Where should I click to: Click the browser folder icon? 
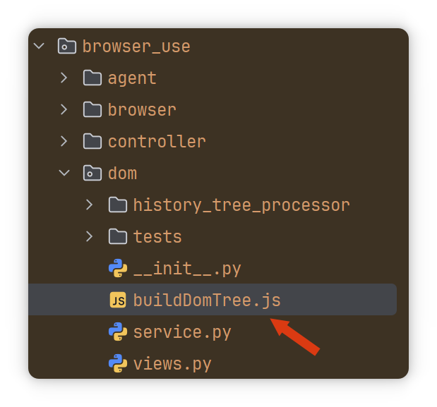(x=92, y=110)
